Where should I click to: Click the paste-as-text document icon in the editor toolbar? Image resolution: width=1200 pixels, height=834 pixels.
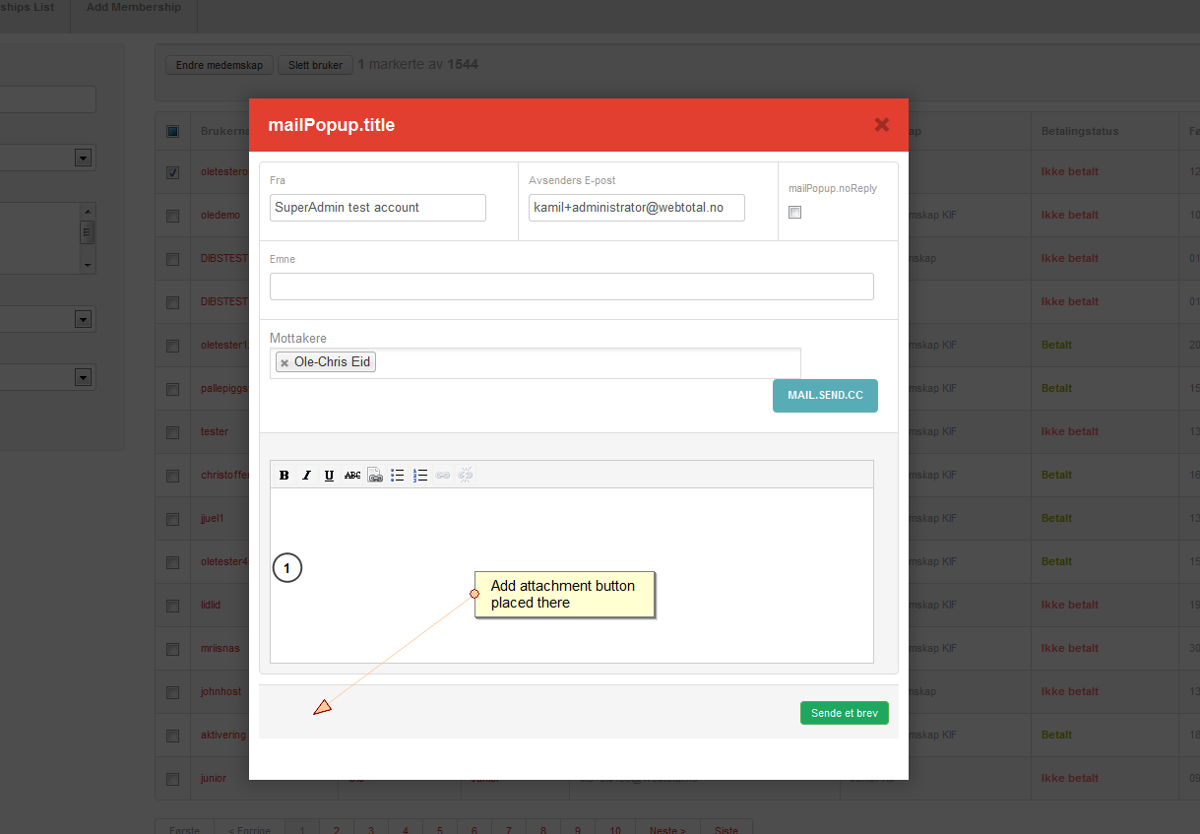pos(375,475)
